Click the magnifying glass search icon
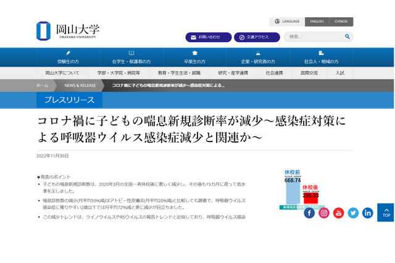The image size is (395, 263). click(x=347, y=36)
